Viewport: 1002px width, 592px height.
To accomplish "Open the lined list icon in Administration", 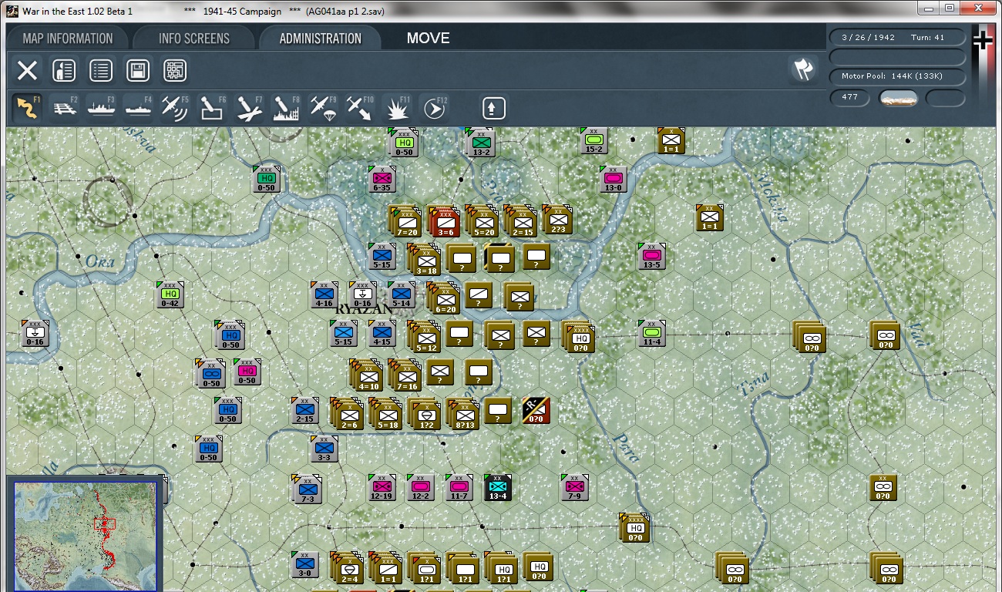I will tap(101, 71).
